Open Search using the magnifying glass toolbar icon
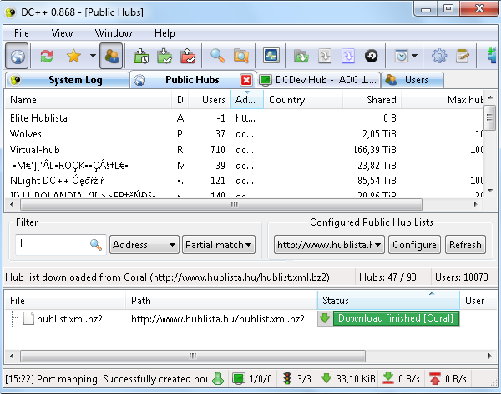The image size is (501, 394). click(x=218, y=56)
